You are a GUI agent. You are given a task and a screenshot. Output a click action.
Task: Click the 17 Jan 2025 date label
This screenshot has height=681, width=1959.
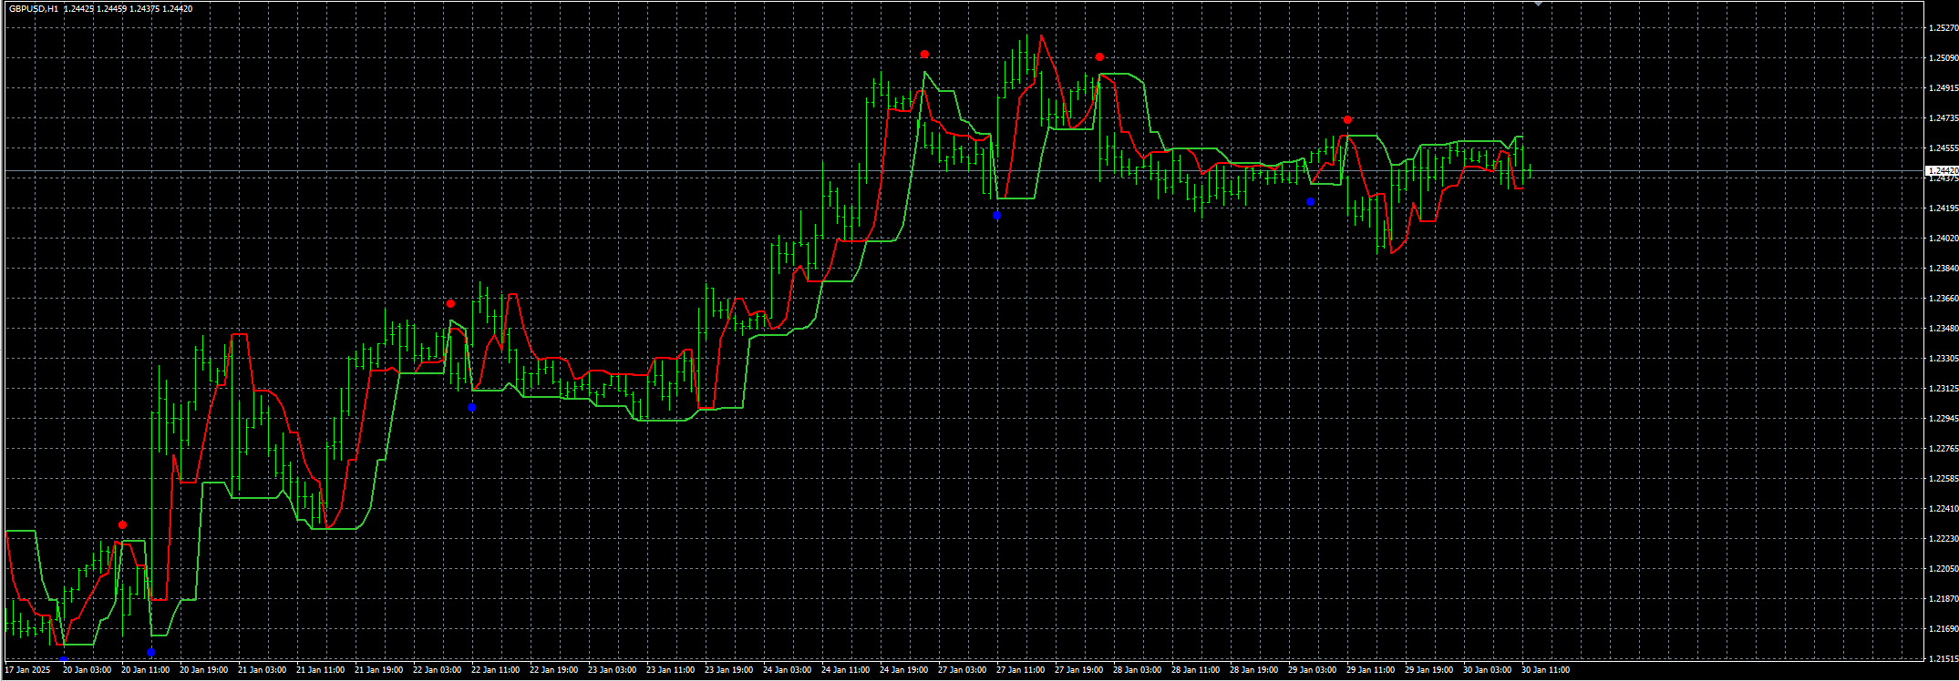click(27, 670)
